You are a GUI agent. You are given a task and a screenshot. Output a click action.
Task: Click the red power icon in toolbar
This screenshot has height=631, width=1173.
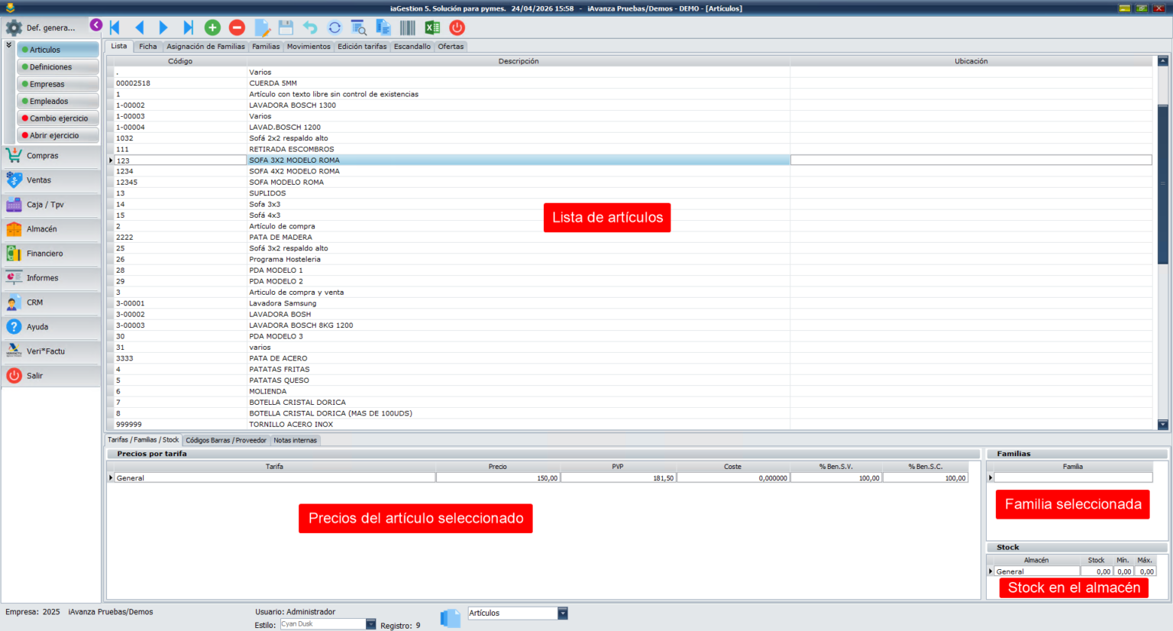click(457, 28)
